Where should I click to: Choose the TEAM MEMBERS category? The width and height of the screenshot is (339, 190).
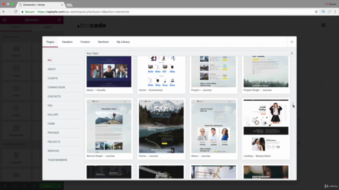[x=57, y=160]
